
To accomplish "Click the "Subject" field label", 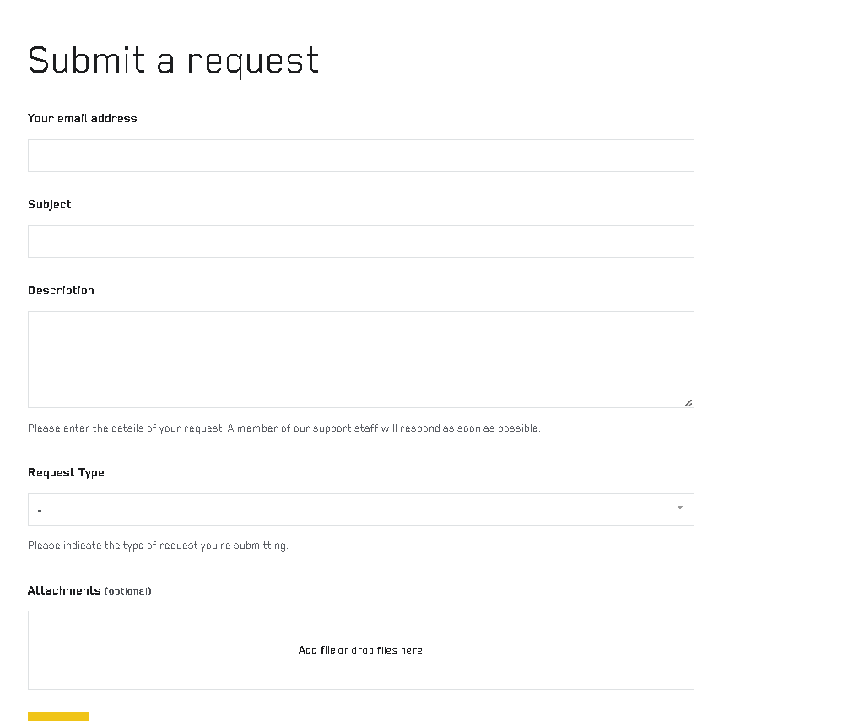I will (x=50, y=204).
